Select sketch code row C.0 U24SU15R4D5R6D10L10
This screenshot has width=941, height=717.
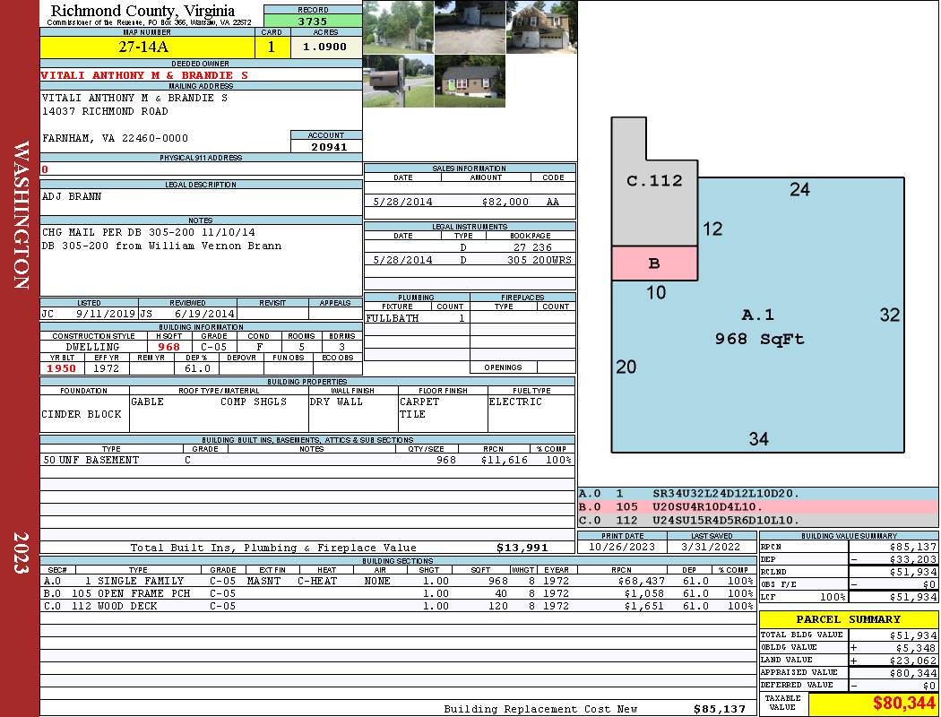pos(758,520)
